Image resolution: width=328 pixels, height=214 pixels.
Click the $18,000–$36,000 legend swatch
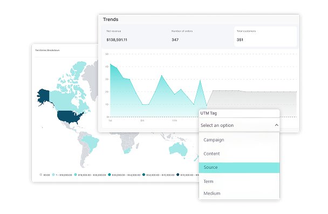(76, 175)
